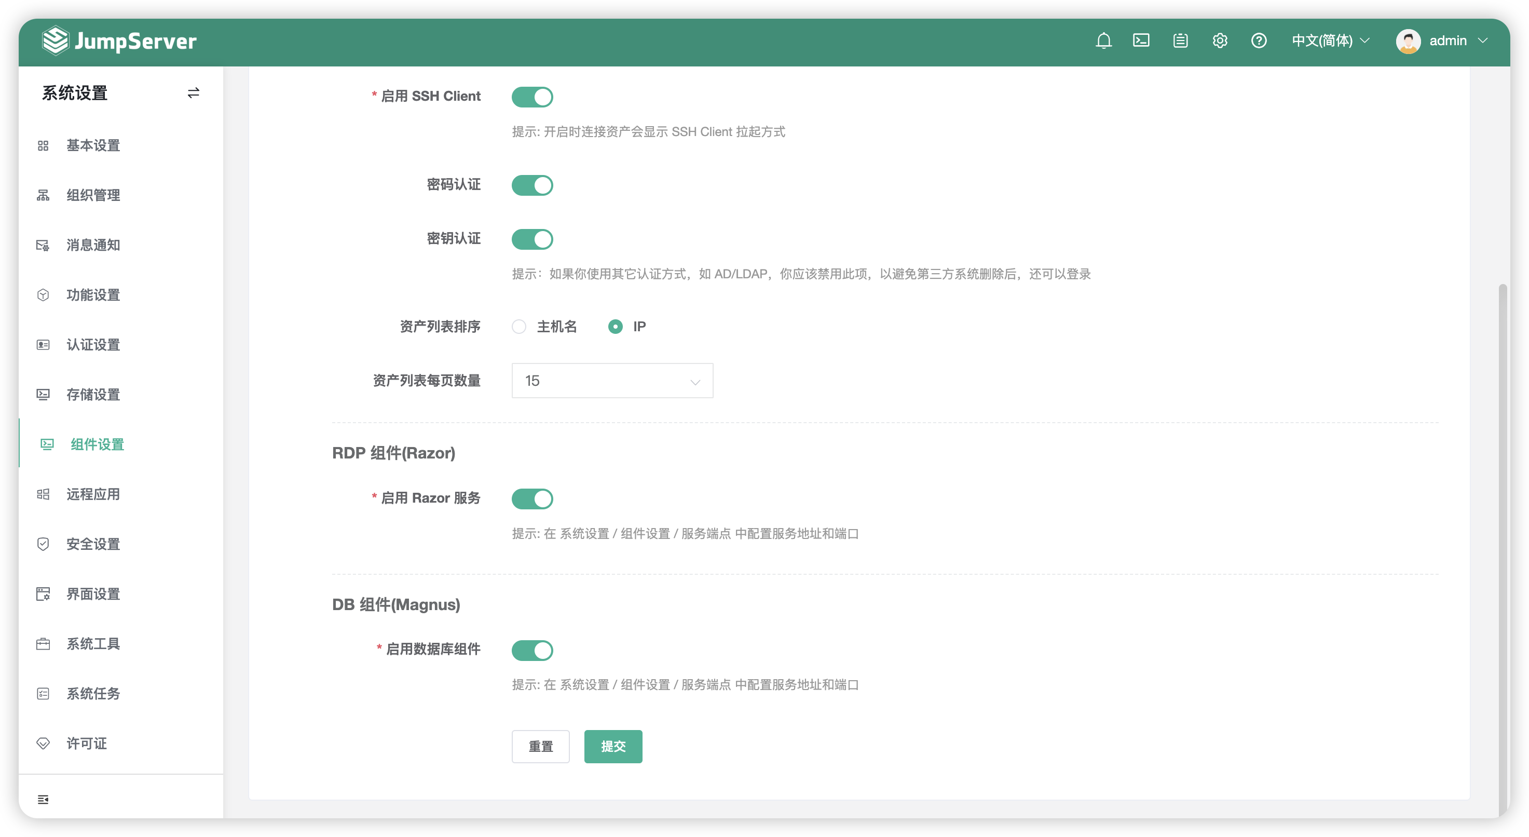
Task: Click the 许可证 diamond icon
Action: pos(43,743)
